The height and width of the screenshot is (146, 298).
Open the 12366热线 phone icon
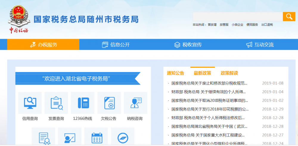pos(83,103)
